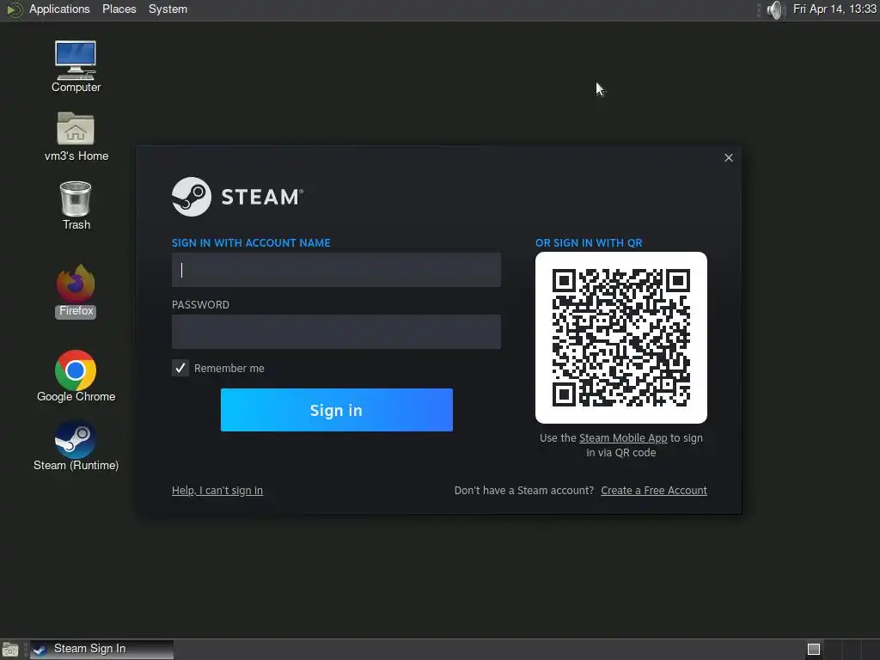
Task: Toggle the Remember me checkbox
Action: pos(180,368)
